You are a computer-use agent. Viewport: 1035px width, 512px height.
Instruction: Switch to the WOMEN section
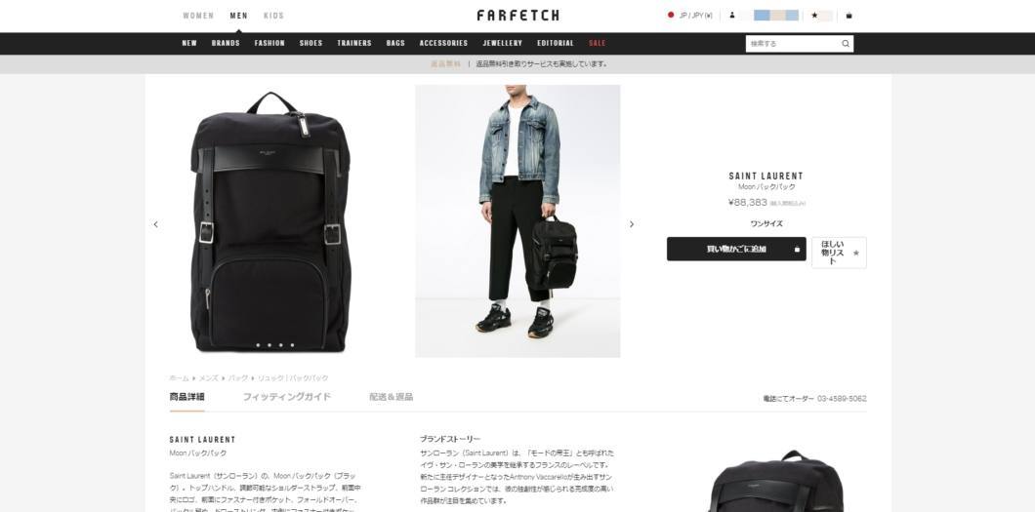pos(198,16)
